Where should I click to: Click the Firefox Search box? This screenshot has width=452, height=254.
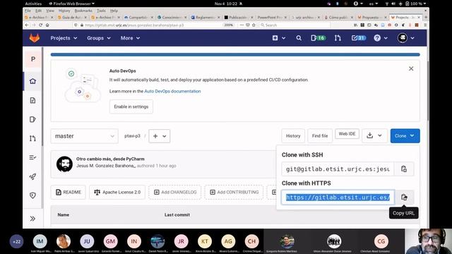click(295, 25)
